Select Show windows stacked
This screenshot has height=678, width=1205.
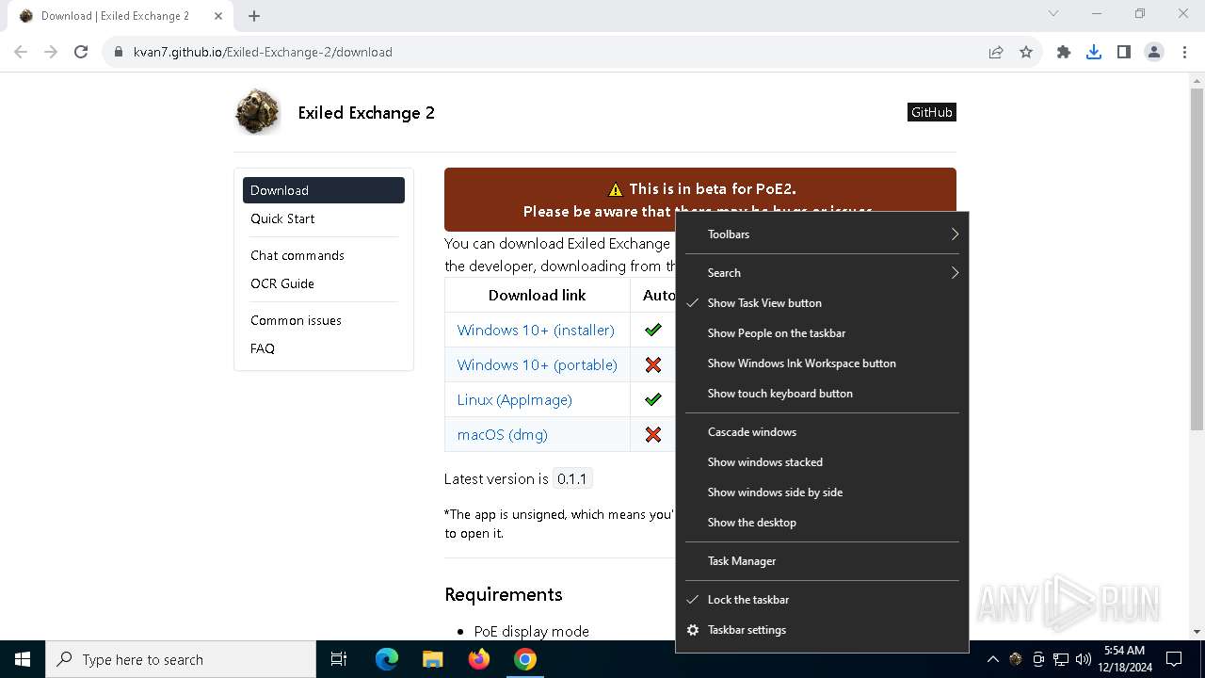point(822,462)
